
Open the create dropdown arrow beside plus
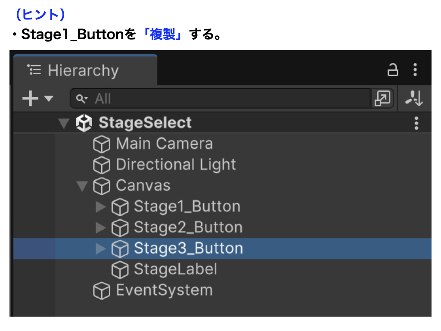[49, 99]
